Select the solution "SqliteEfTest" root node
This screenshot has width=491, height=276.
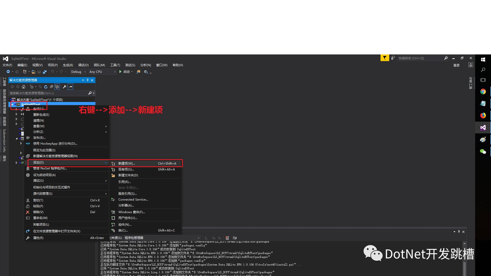click(40, 100)
